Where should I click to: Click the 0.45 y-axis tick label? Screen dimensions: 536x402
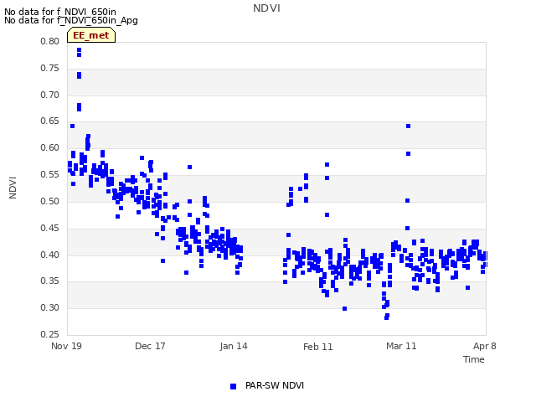49,228
